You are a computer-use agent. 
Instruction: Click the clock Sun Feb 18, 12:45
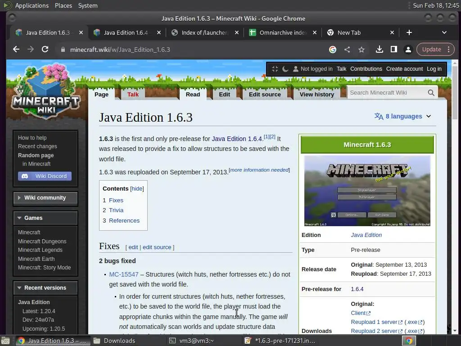click(436, 5)
